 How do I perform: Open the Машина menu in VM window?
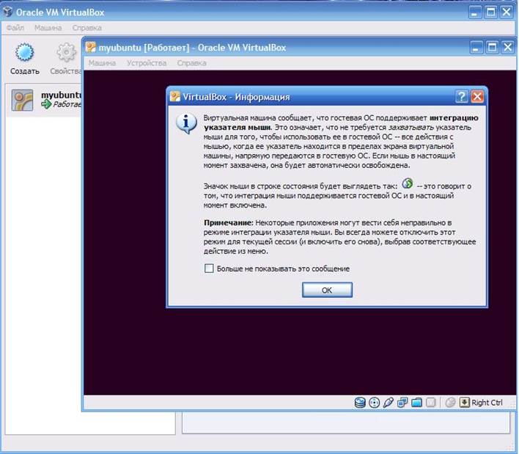(102, 63)
